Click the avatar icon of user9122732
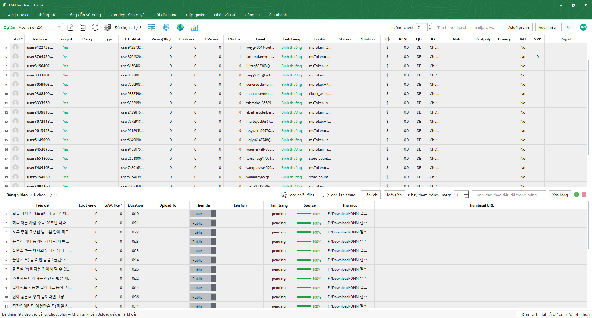This screenshot has width=592, height=318. (15, 47)
